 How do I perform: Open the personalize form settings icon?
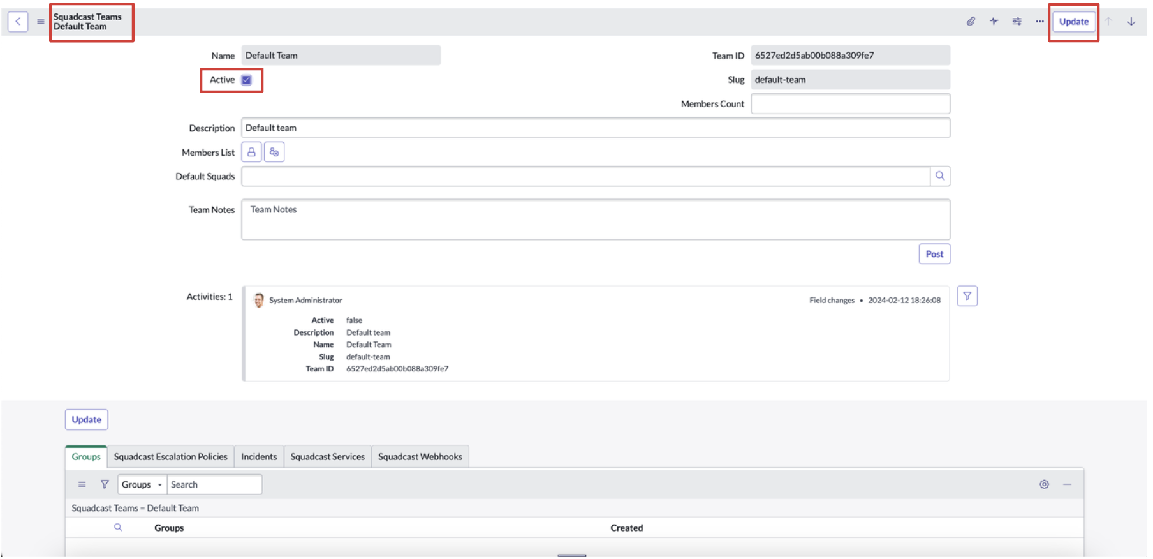1017,22
